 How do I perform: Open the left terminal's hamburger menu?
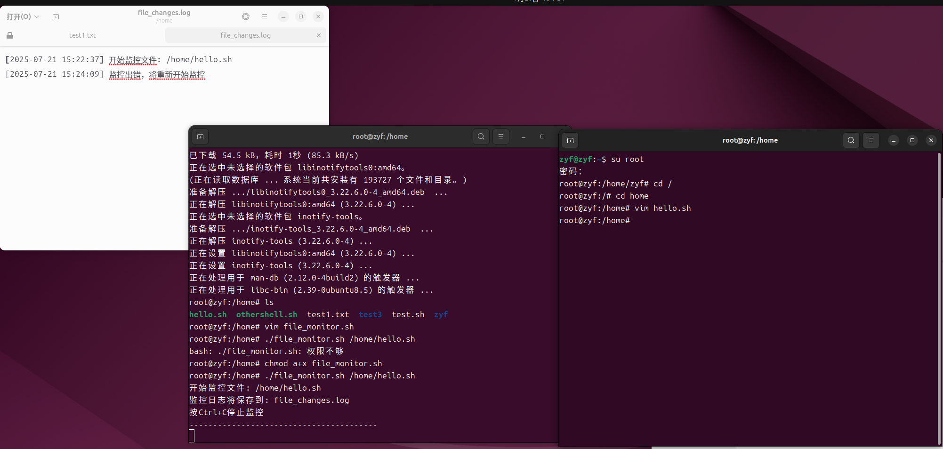(x=501, y=136)
